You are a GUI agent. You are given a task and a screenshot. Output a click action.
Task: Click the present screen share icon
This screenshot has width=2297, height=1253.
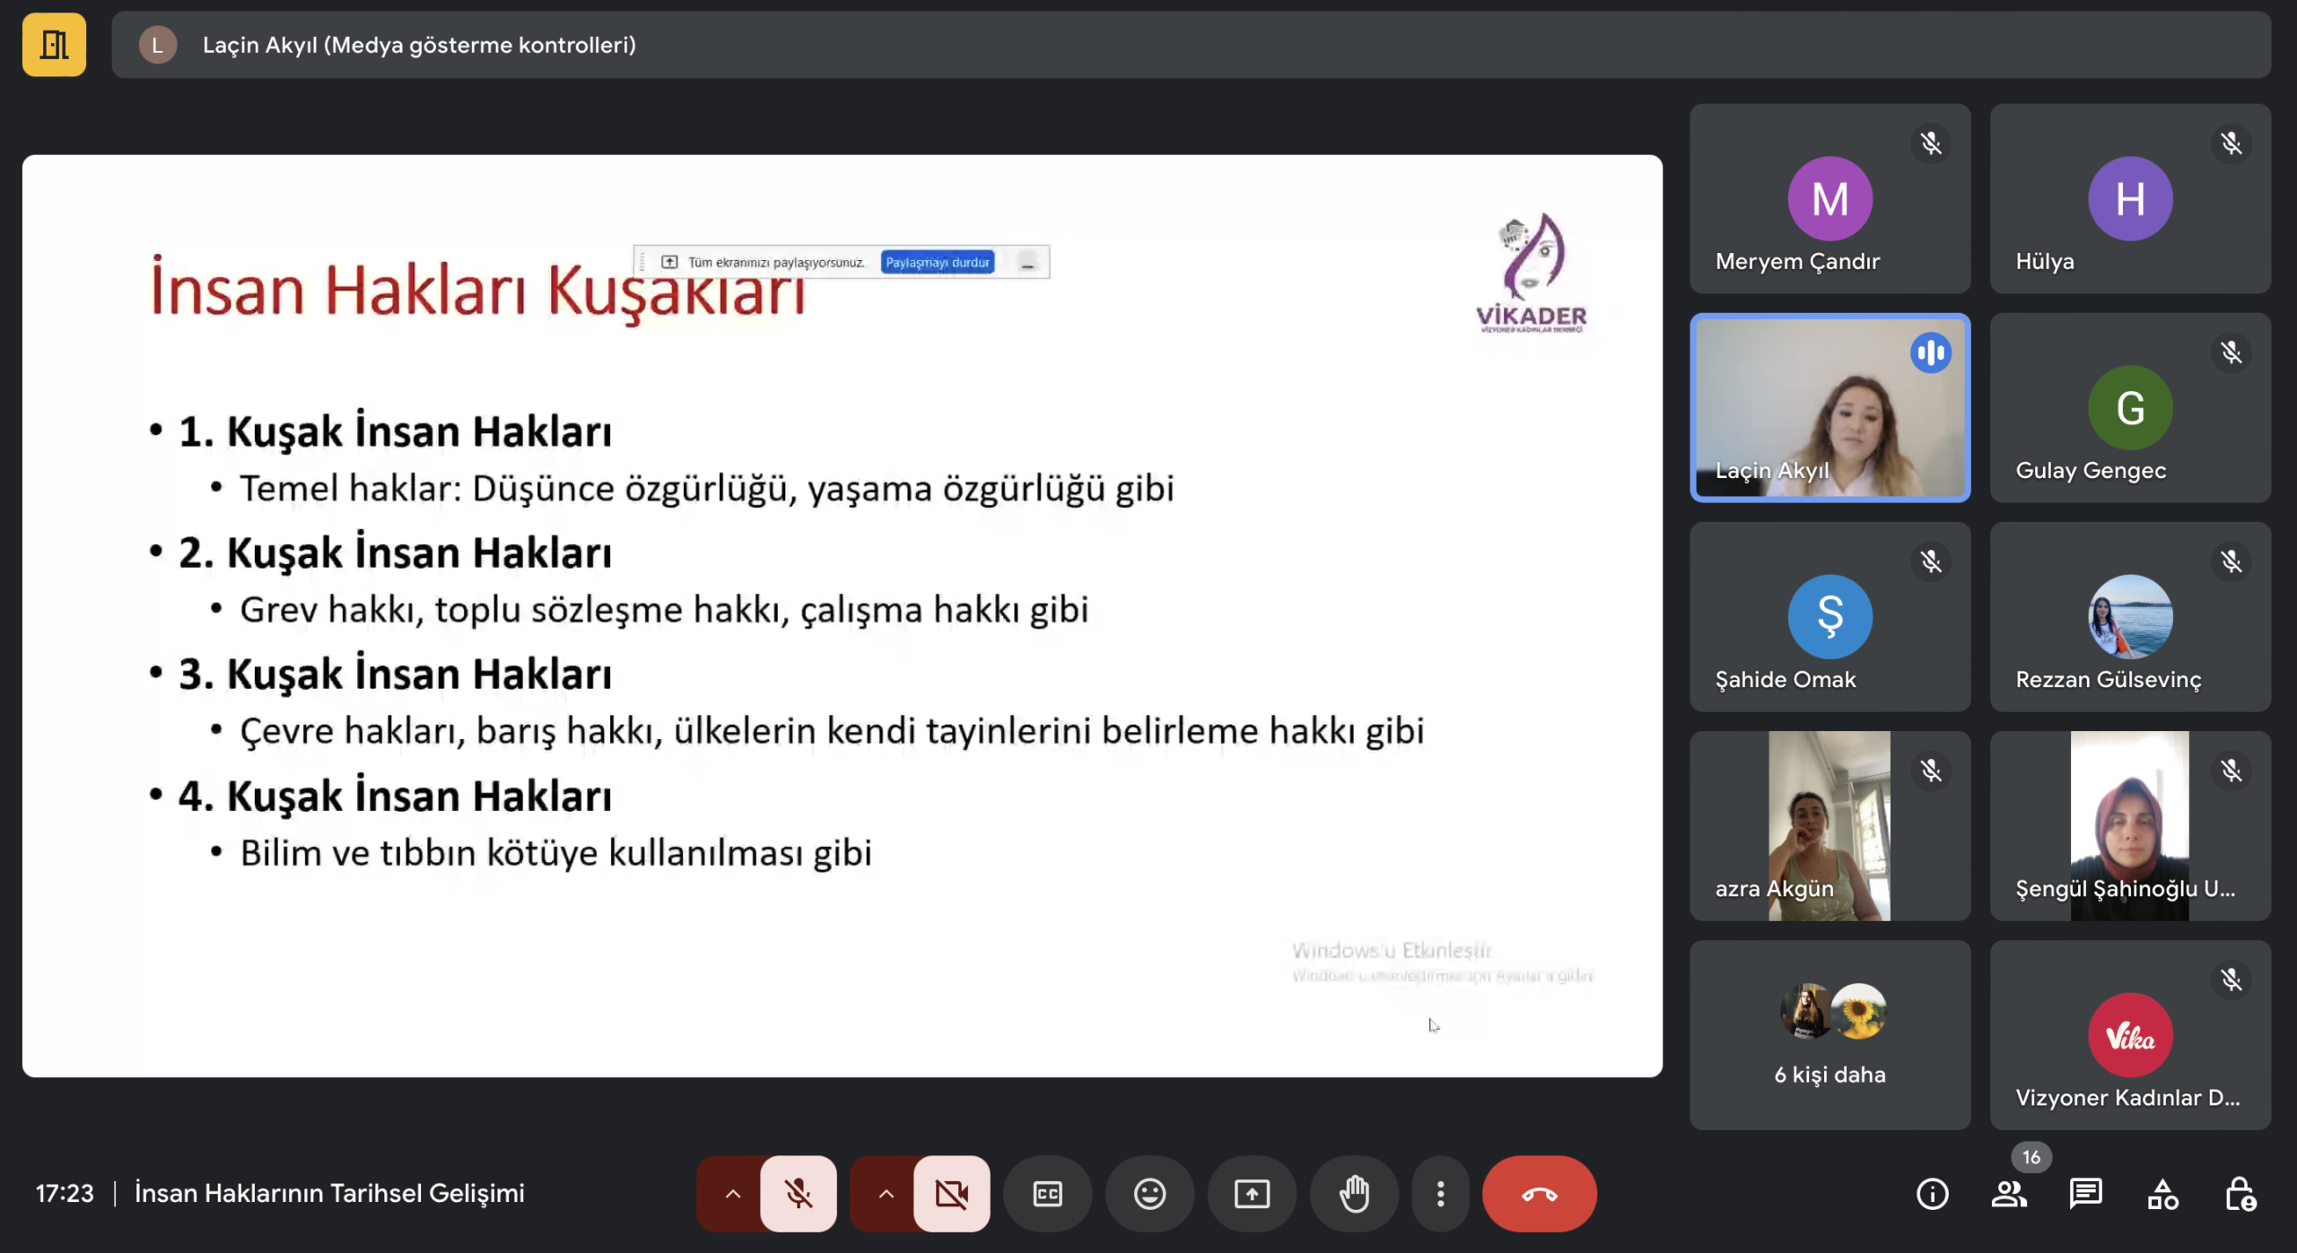click(x=1252, y=1194)
